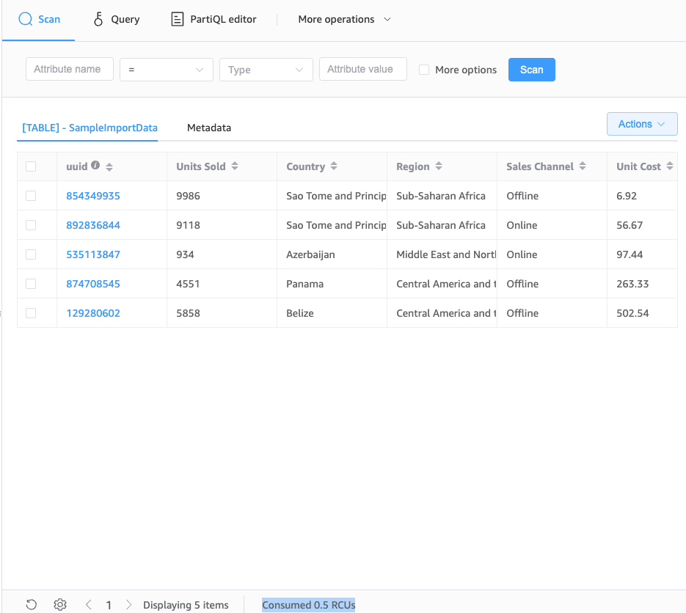The width and height of the screenshot is (686, 613).
Task: Expand the Type dropdown
Action: [x=266, y=70]
